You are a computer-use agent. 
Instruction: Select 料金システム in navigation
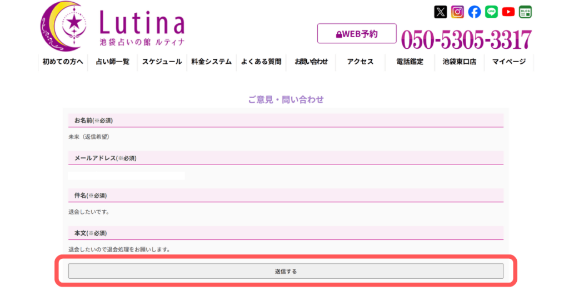(211, 62)
